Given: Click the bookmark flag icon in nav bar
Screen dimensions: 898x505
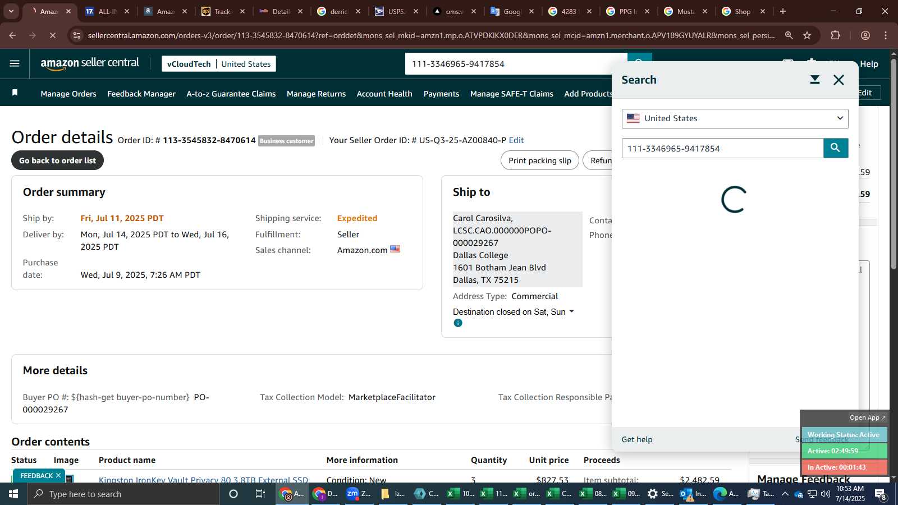Looking at the screenshot, I should pyautogui.click(x=15, y=93).
